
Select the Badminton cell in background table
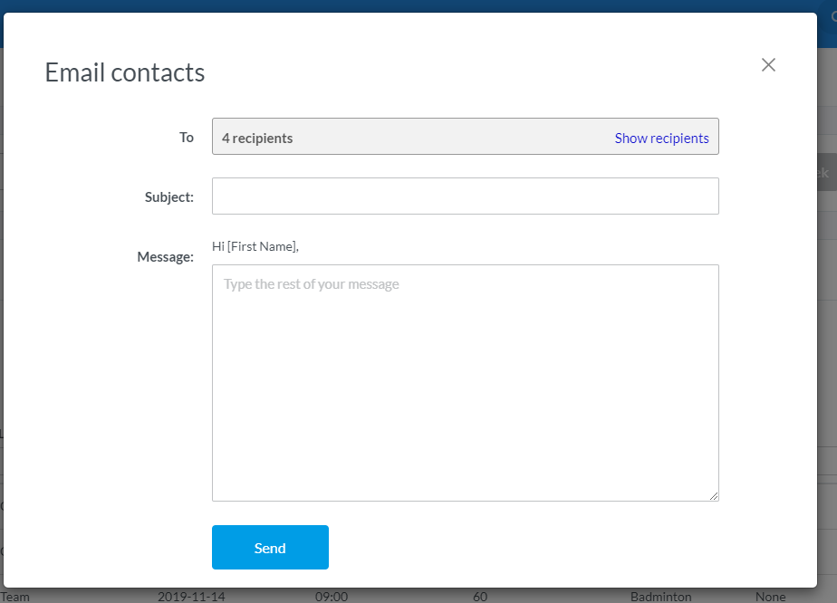[x=660, y=597]
